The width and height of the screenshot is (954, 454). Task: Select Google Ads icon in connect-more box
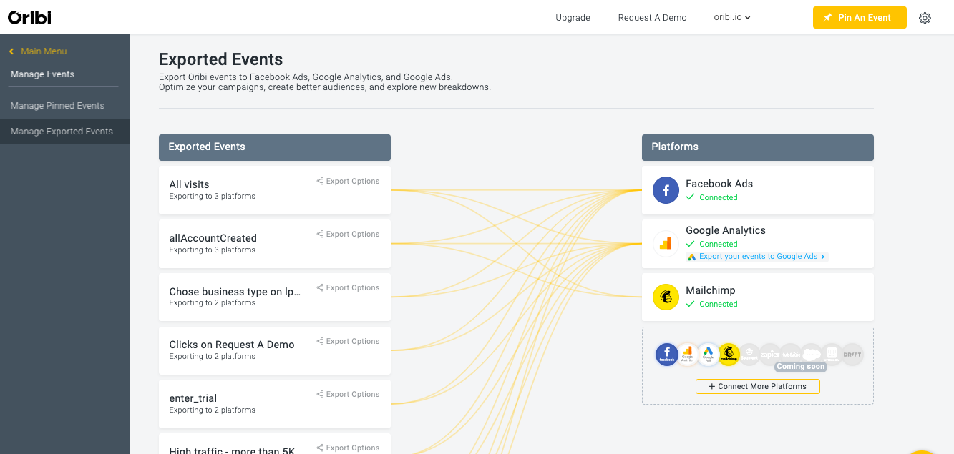click(709, 354)
